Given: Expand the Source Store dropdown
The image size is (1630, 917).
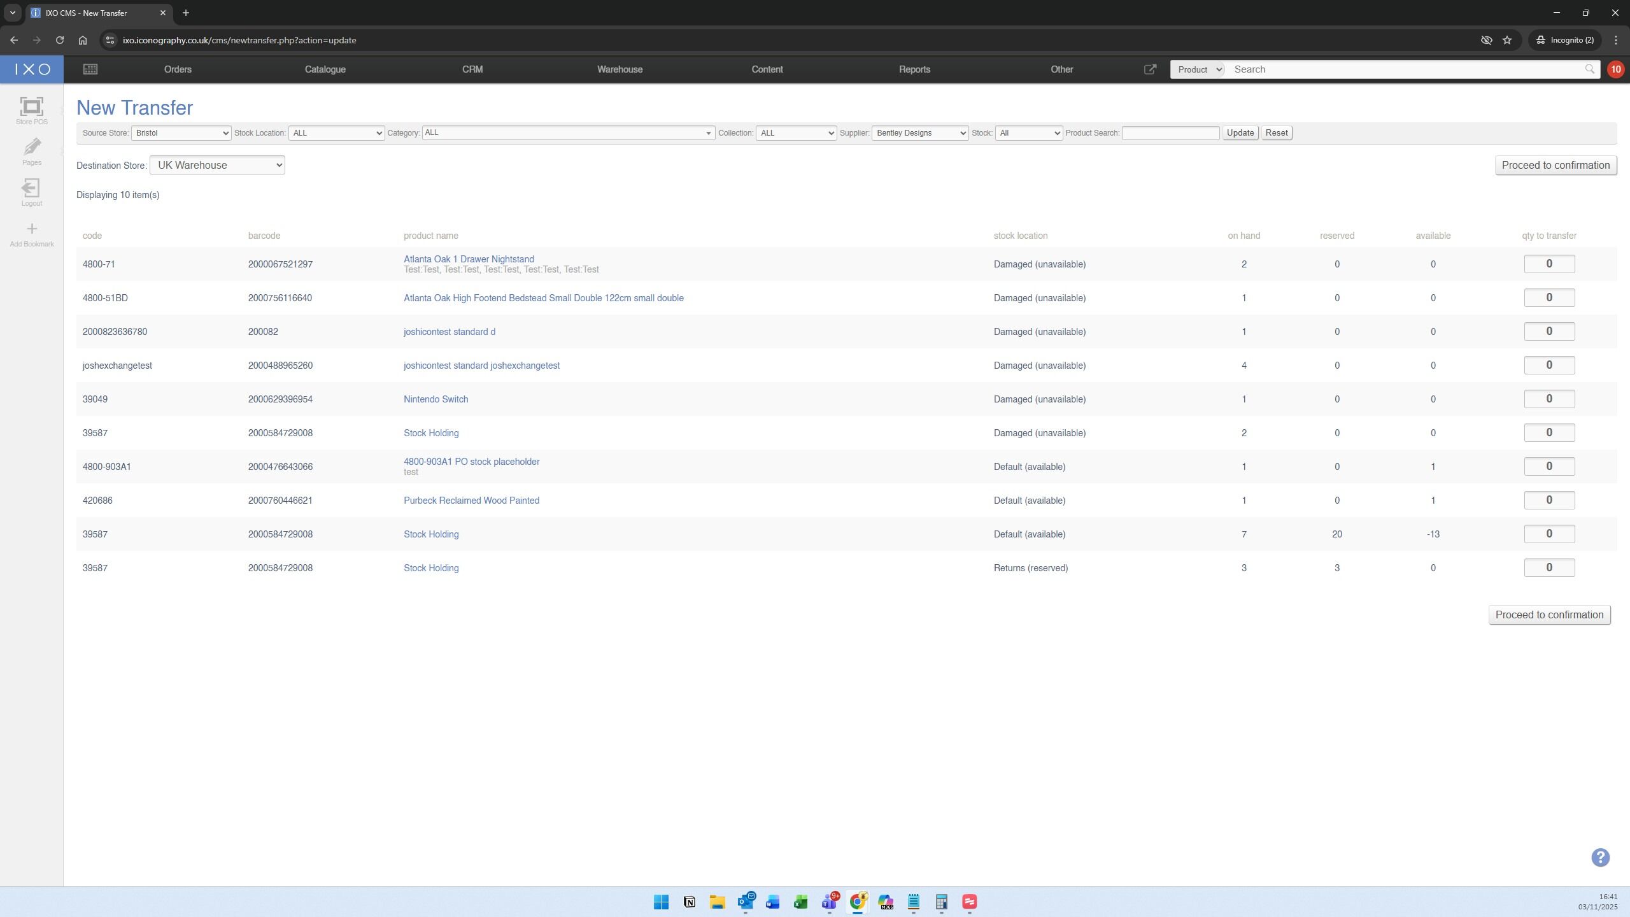Looking at the screenshot, I should coord(181,133).
